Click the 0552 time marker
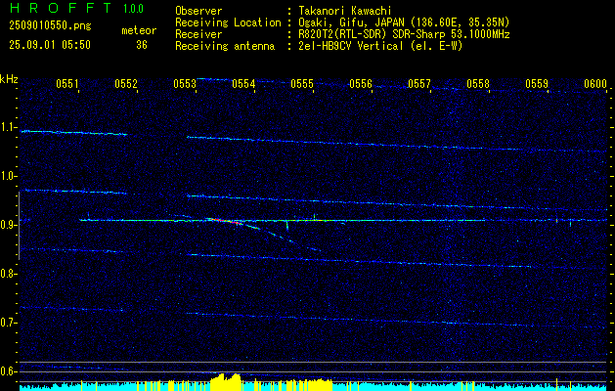615x391 pixels. point(126,83)
